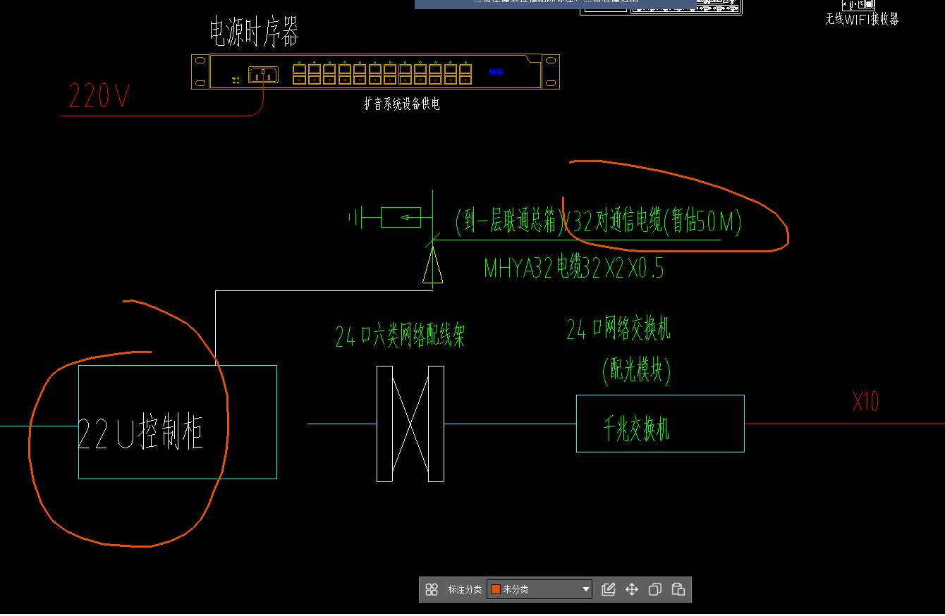Click the MHYA32电缆32X2X0.5 label
This screenshot has width=945, height=616.
click(x=573, y=268)
